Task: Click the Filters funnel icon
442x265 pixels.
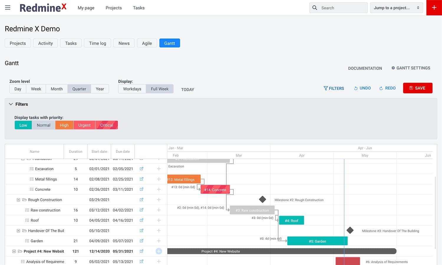Action: [326, 88]
